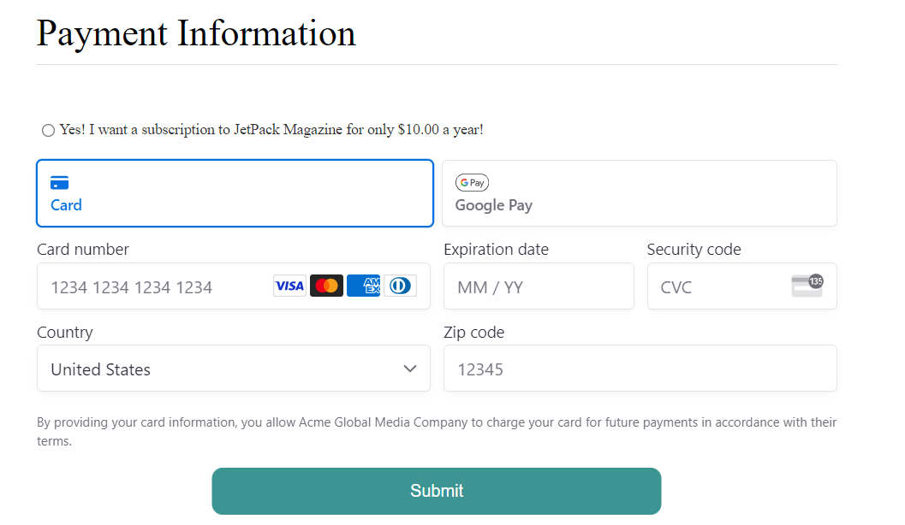Screen dimensions: 905x525
Task: Click the credit card icon above Card
Action: click(x=59, y=183)
